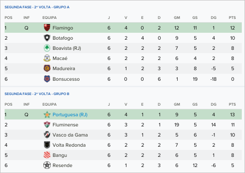This screenshot has width=245, height=173.
Task: Select the Fluminense table row name
Action: click(x=66, y=125)
